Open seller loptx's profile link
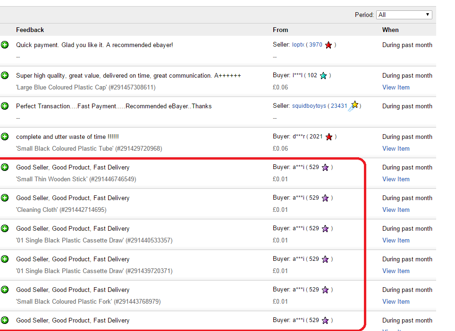455x331 pixels. tap(298, 45)
